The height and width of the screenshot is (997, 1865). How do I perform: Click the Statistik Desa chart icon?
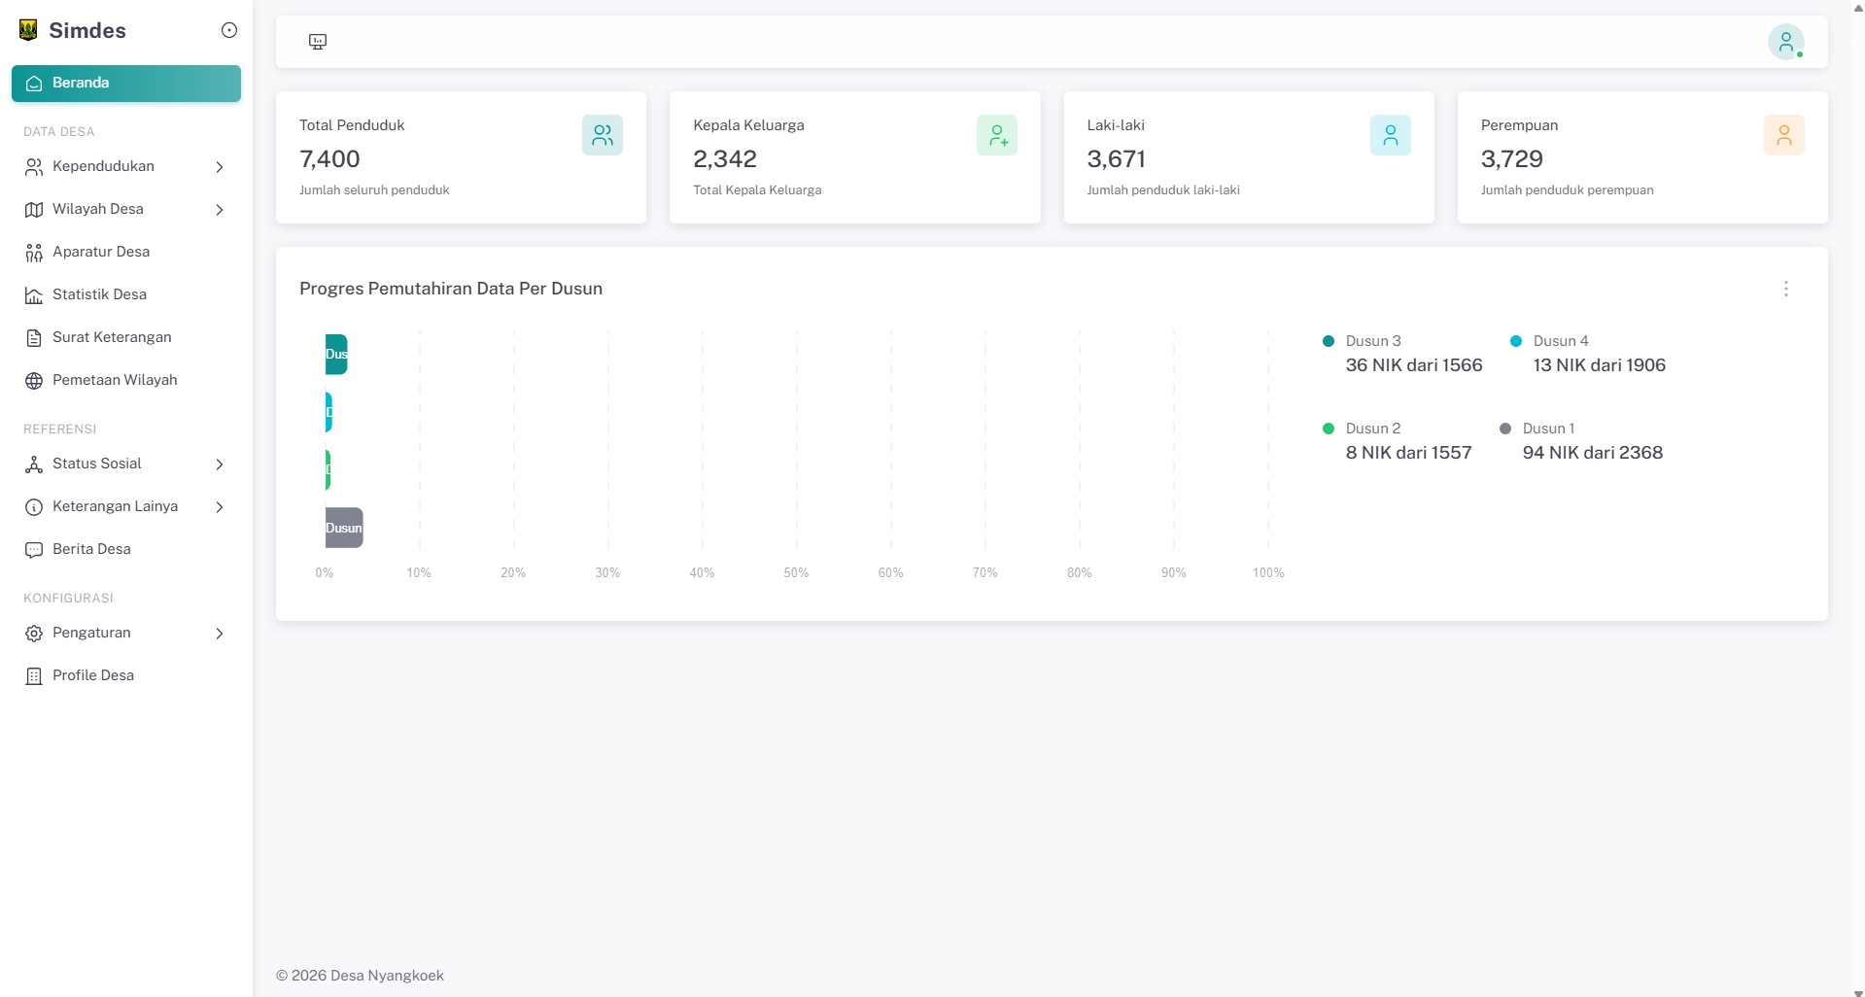(x=34, y=295)
